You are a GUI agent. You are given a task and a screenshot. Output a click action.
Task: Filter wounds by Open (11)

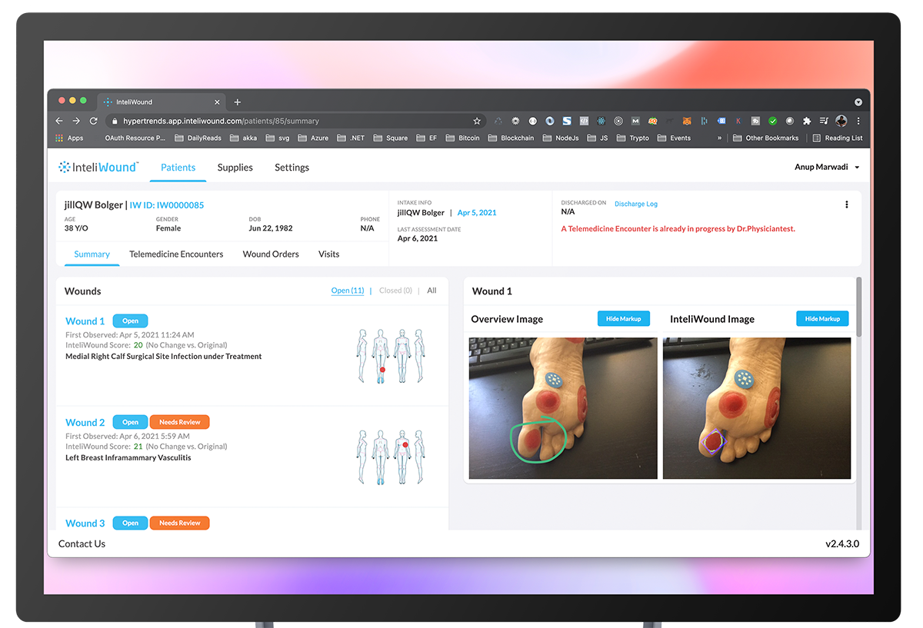[348, 291]
